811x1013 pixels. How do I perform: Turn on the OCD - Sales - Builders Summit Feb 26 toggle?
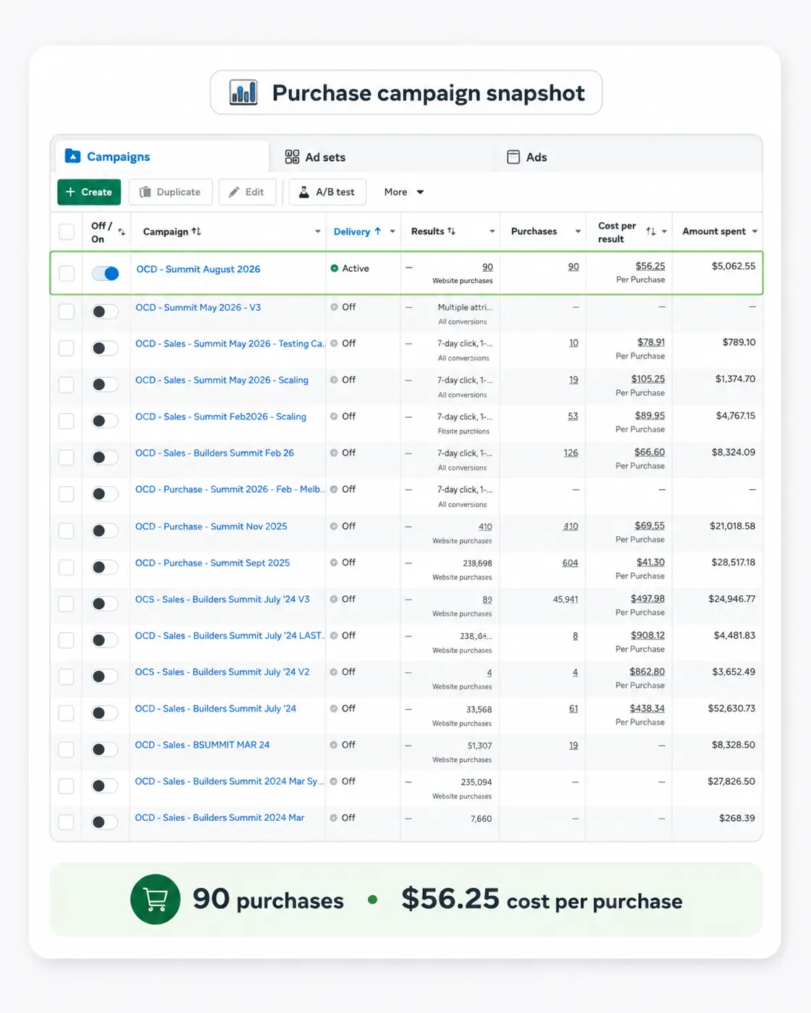[x=106, y=457]
